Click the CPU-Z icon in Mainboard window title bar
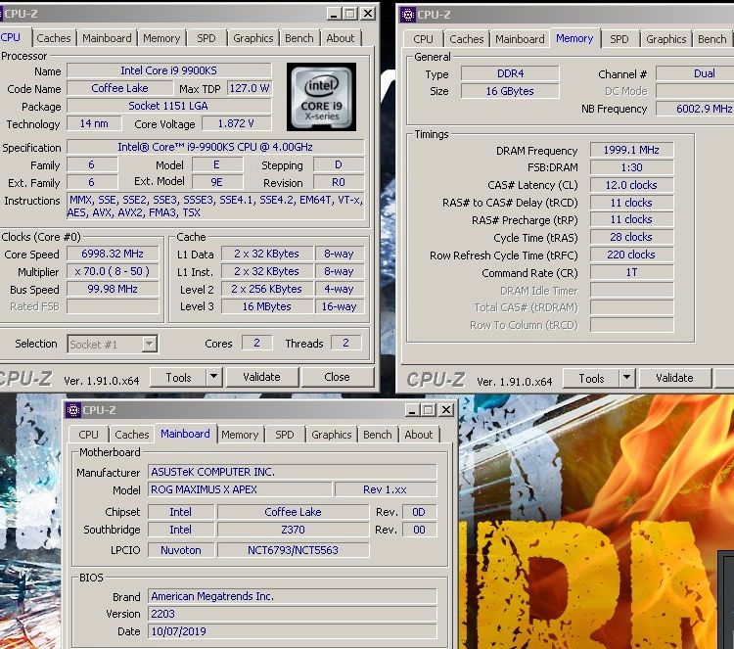 tap(73, 410)
